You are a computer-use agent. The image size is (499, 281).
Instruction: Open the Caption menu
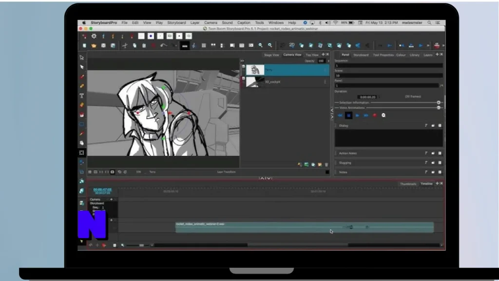[244, 22]
